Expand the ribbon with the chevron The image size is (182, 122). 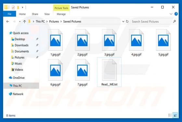[x=171, y=14]
